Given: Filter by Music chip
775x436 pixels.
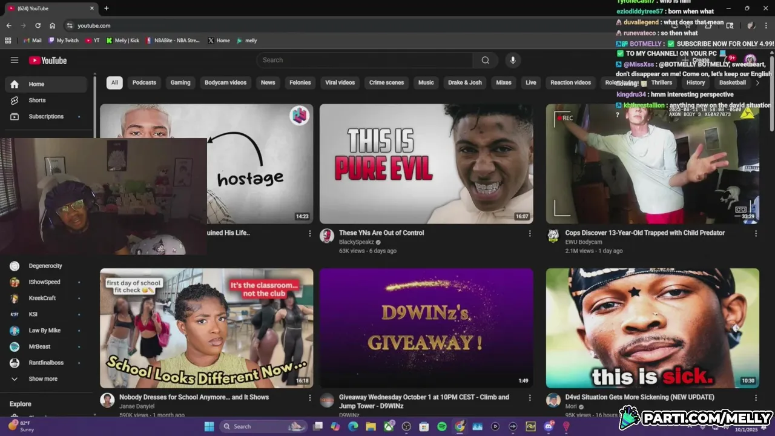Looking at the screenshot, I should [426, 82].
